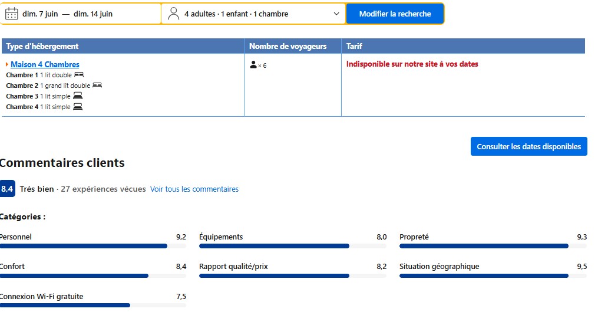Viewport: 598px width, 315px height.
Task: Click the Modifier la recherche button
Action: click(395, 14)
